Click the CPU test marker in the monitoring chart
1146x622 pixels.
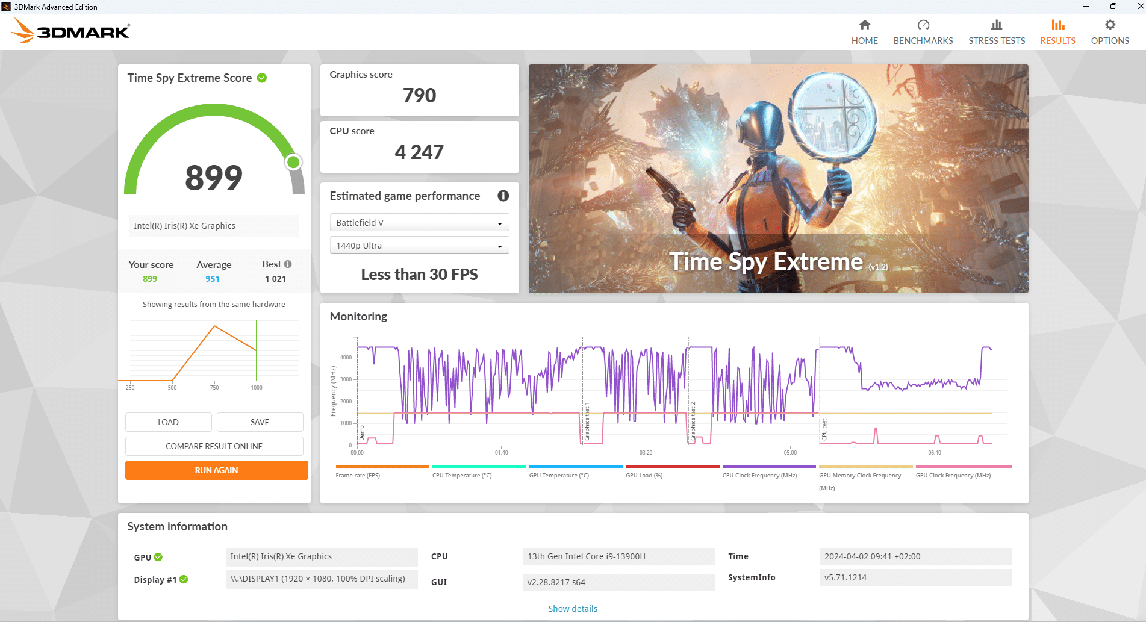pos(824,430)
